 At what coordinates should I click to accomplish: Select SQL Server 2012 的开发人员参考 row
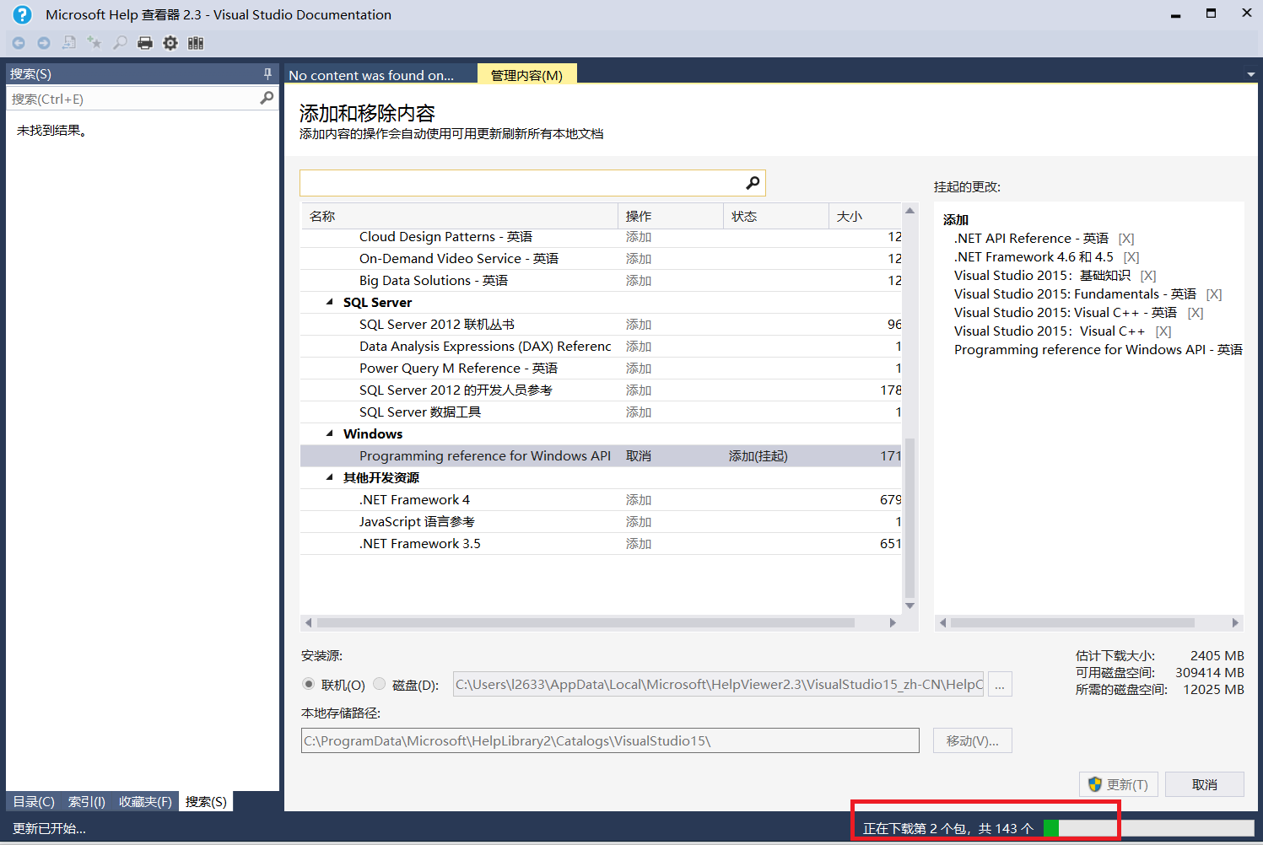[x=602, y=390]
